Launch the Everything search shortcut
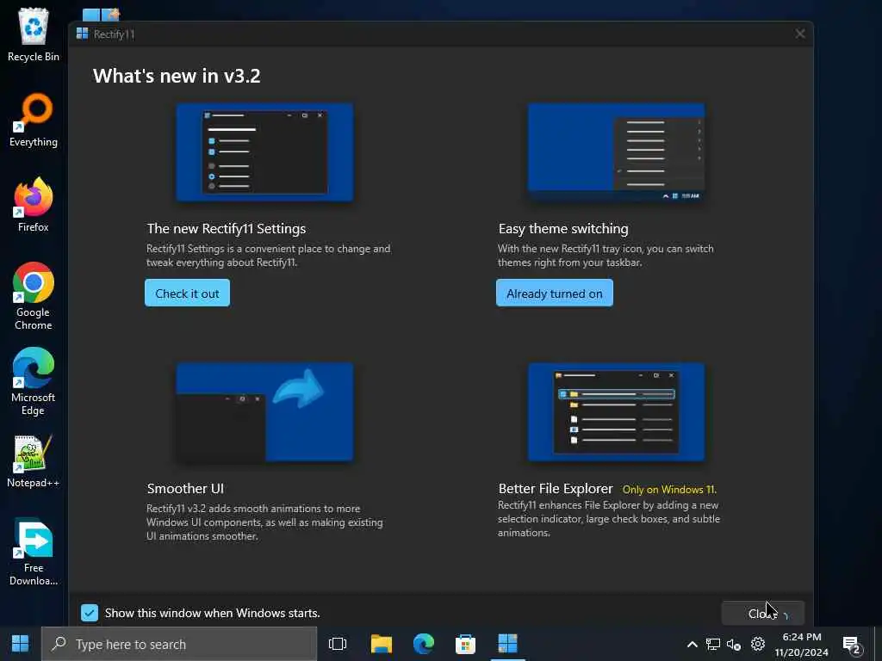The image size is (882, 661). 34,120
